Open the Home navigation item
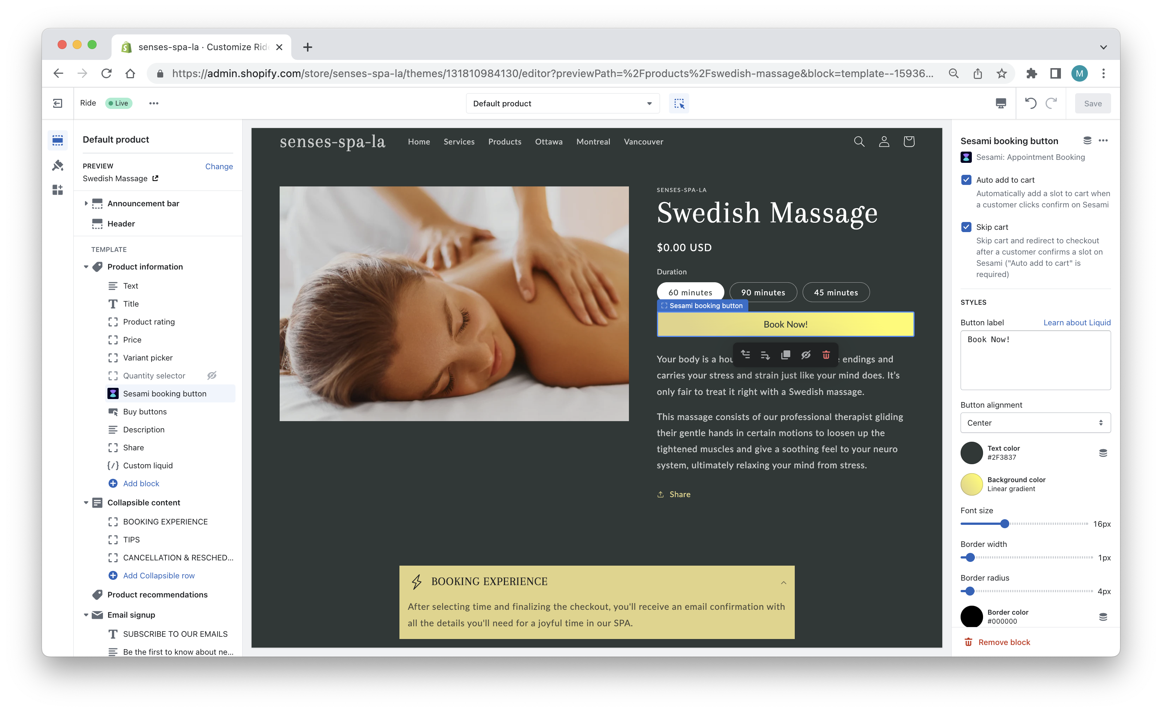Image resolution: width=1162 pixels, height=712 pixels. [419, 142]
